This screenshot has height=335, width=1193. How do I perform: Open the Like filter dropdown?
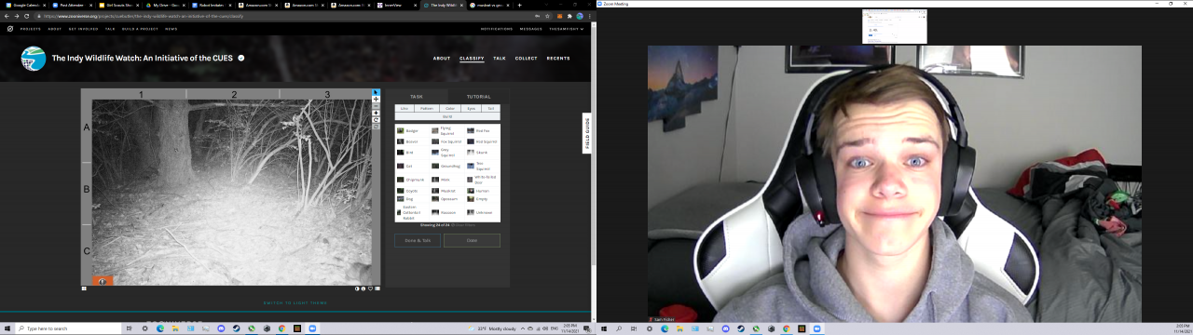(404, 108)
